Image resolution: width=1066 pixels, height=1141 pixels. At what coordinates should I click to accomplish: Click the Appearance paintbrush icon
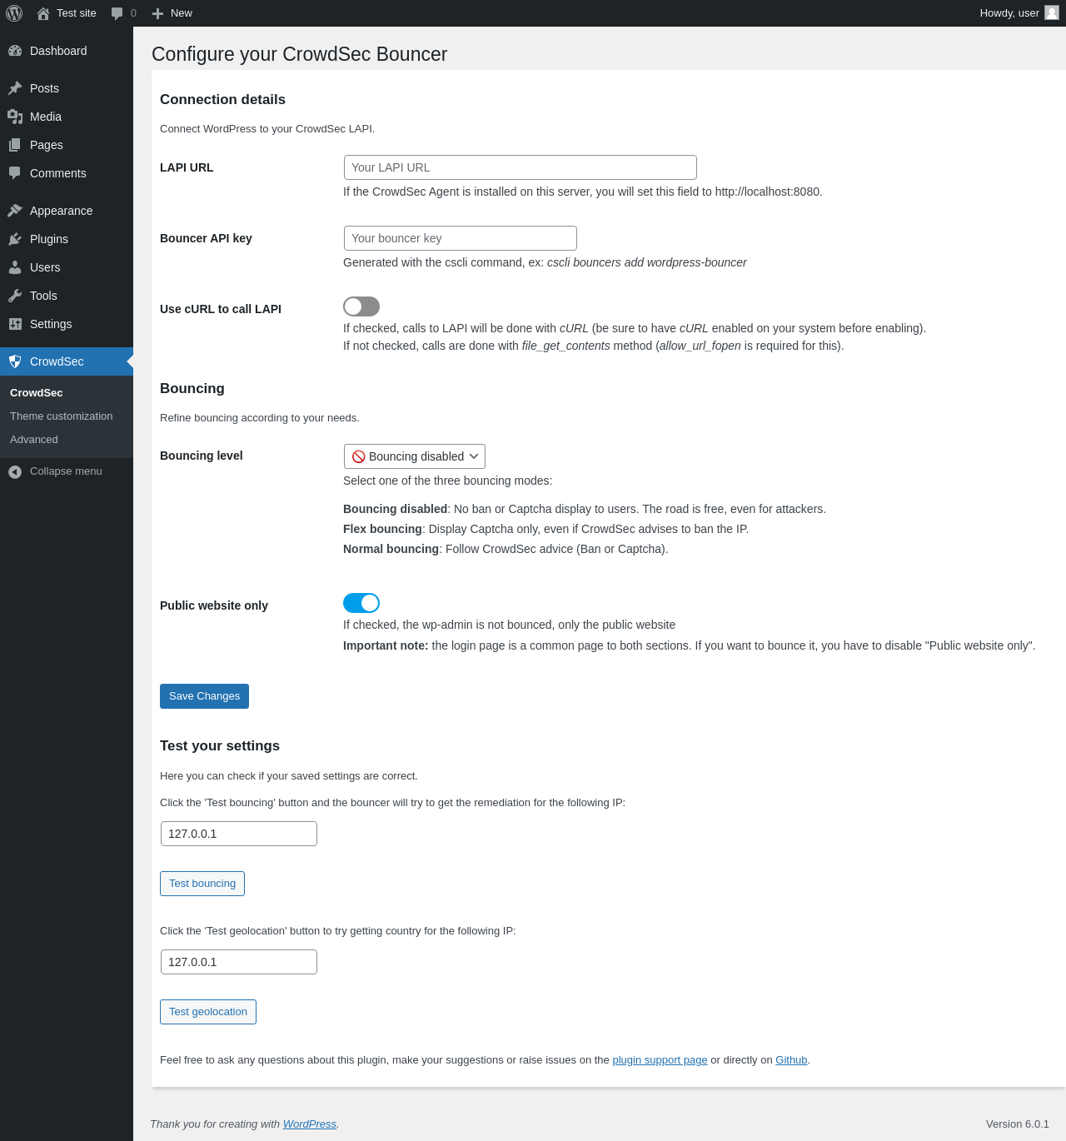click(15, 211)
